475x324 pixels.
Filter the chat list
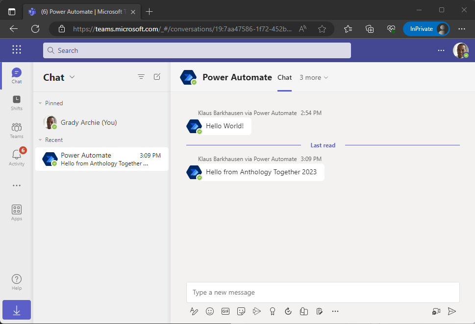[141, 77]
